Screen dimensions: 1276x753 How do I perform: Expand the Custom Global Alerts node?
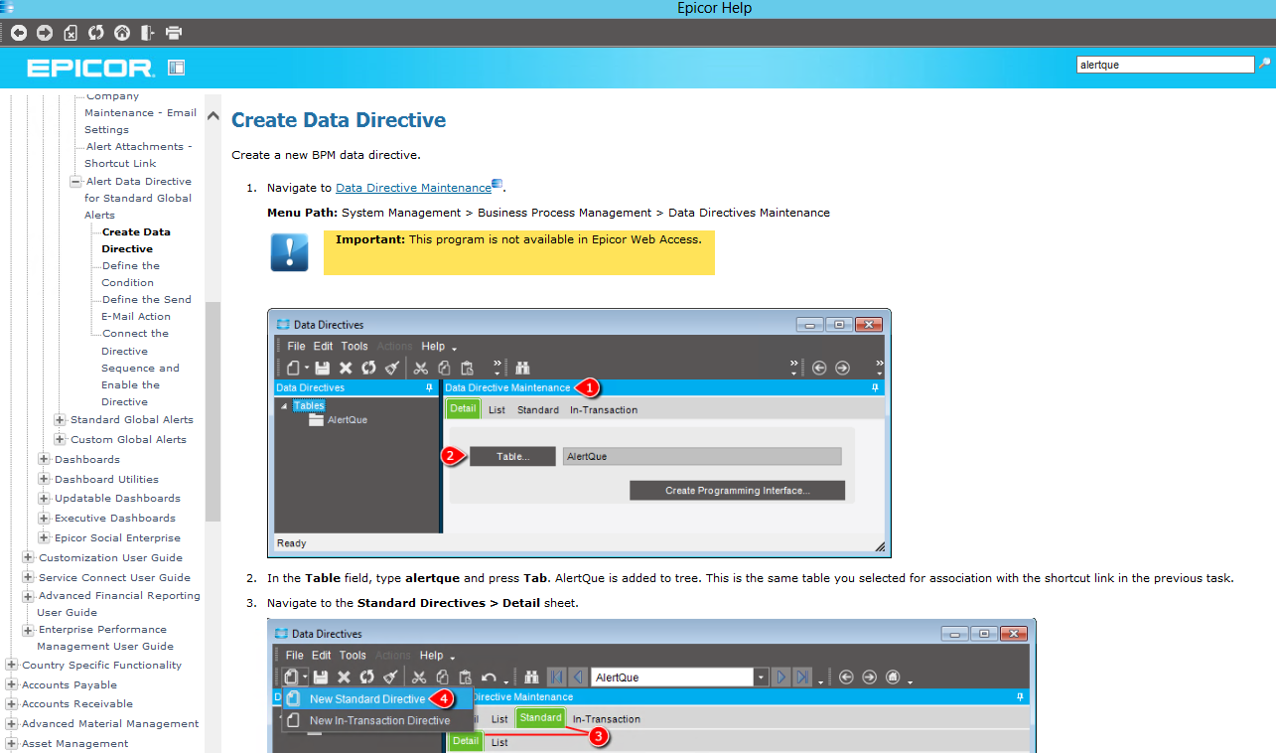60,440
